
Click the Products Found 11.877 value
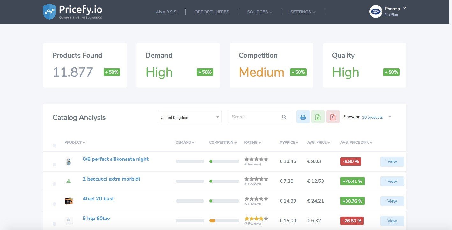click(x=73, y=72)
